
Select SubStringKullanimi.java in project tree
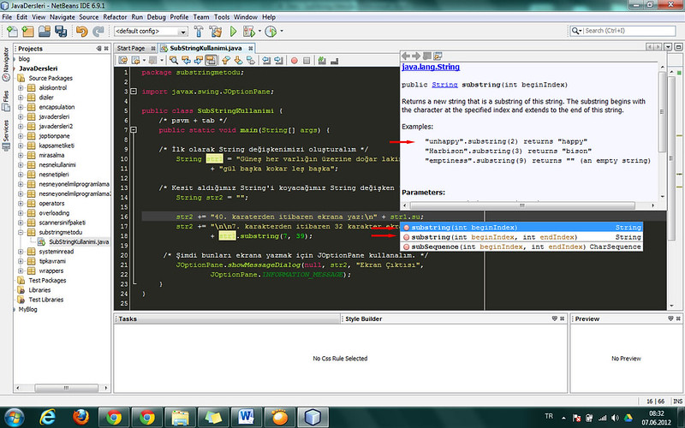pyautogui.click(x=79, y=242)
